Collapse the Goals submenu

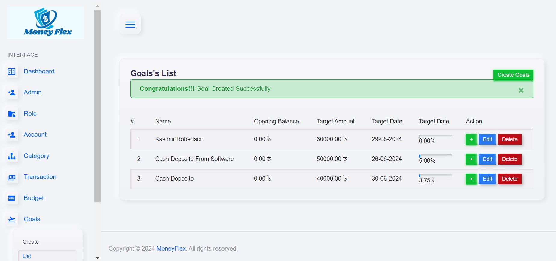point(32,219)
